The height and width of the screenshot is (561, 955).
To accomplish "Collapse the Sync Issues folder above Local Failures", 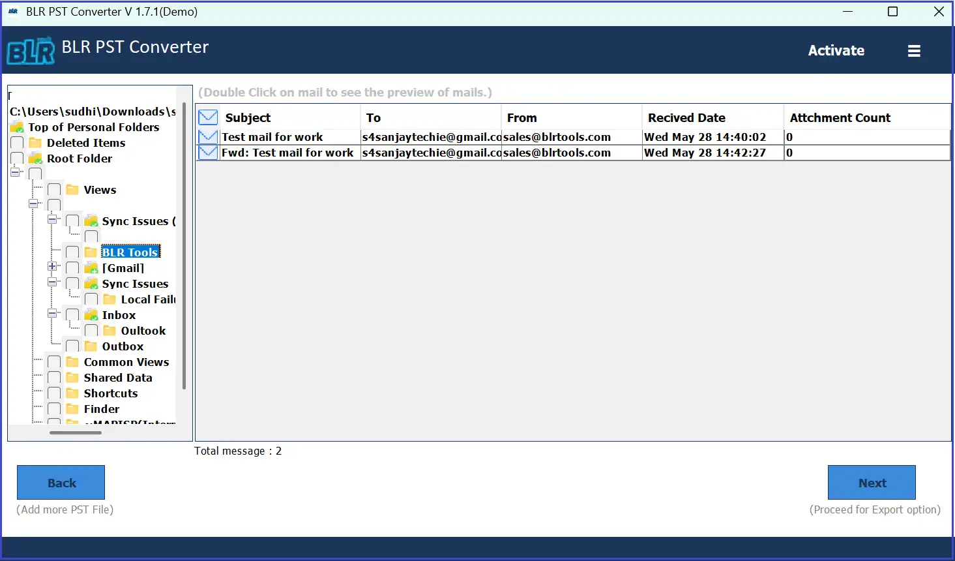I will point(52,282).
